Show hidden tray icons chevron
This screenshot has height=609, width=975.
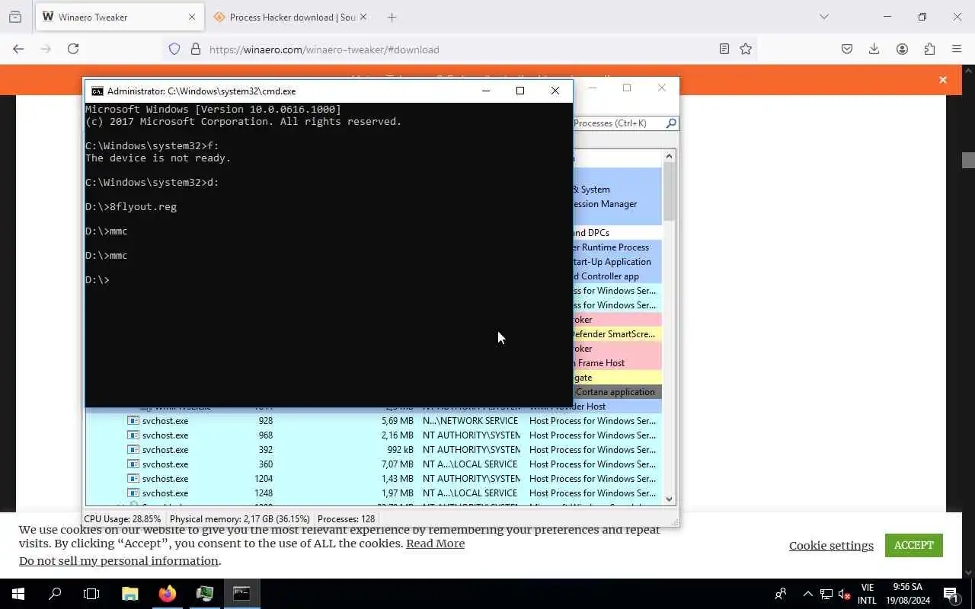click(x=807, y=594)
